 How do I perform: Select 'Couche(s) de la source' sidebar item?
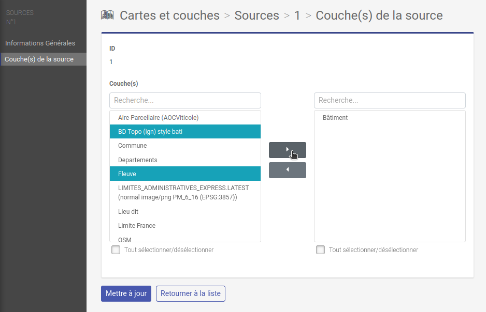coord(39,59)
